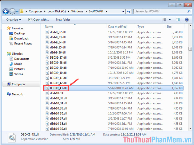Select the d3dx10_33.dll file icon
This screenshot has width=194, height=145.
point(47,98)
